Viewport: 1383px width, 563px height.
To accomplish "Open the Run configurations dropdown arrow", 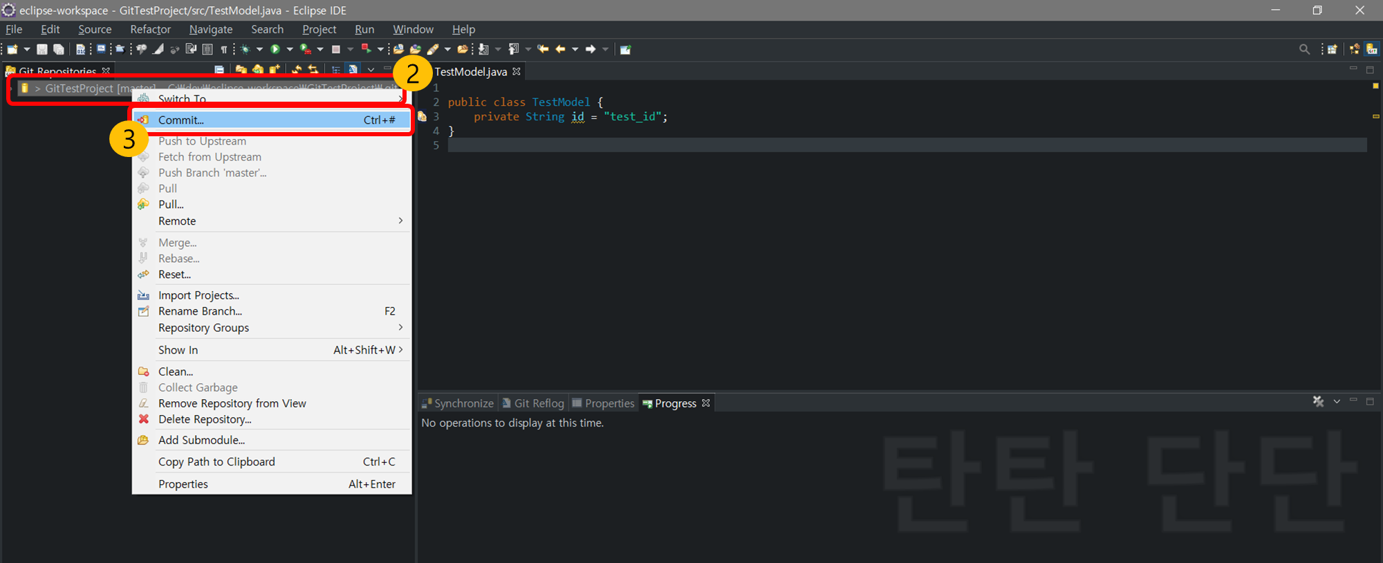I will [290, 49].
